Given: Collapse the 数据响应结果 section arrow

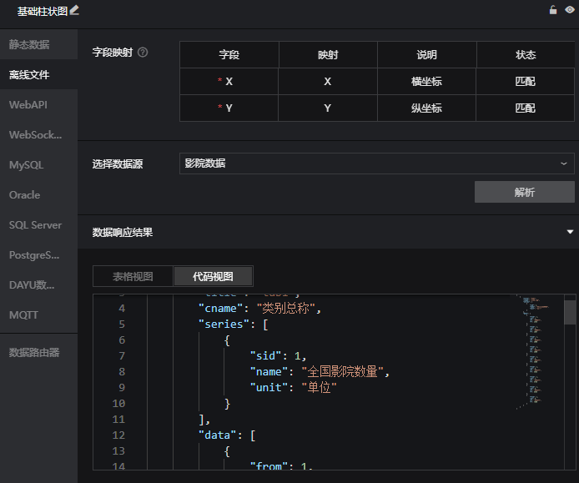Looking at the screenshot, I should click(x=570, y=232).
